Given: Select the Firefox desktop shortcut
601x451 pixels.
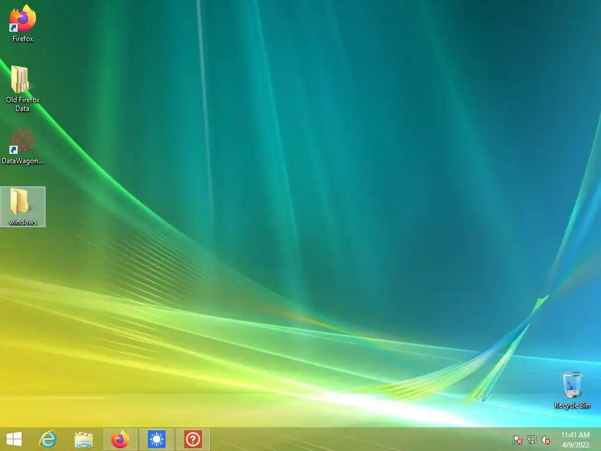Looking at the screenshot, I should (x=23, y=23).
